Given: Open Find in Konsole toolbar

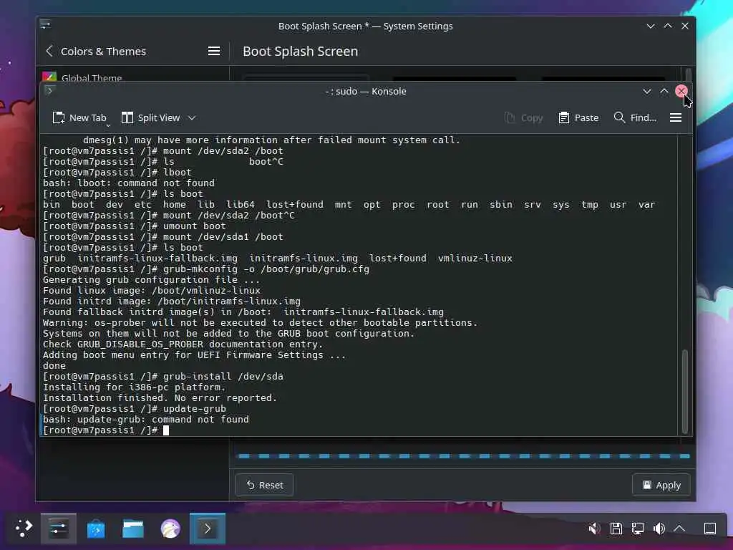Looking at the screenshot, I should tap(635, 118).
